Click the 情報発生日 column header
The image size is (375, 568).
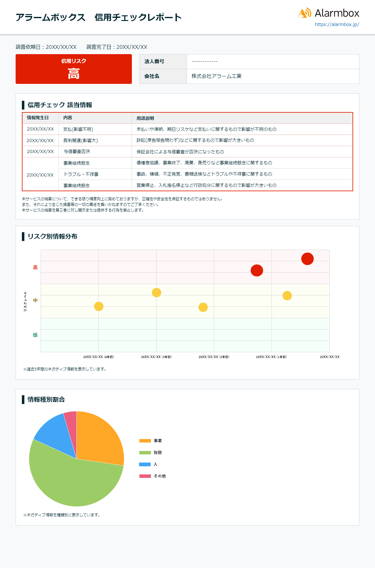38,118
